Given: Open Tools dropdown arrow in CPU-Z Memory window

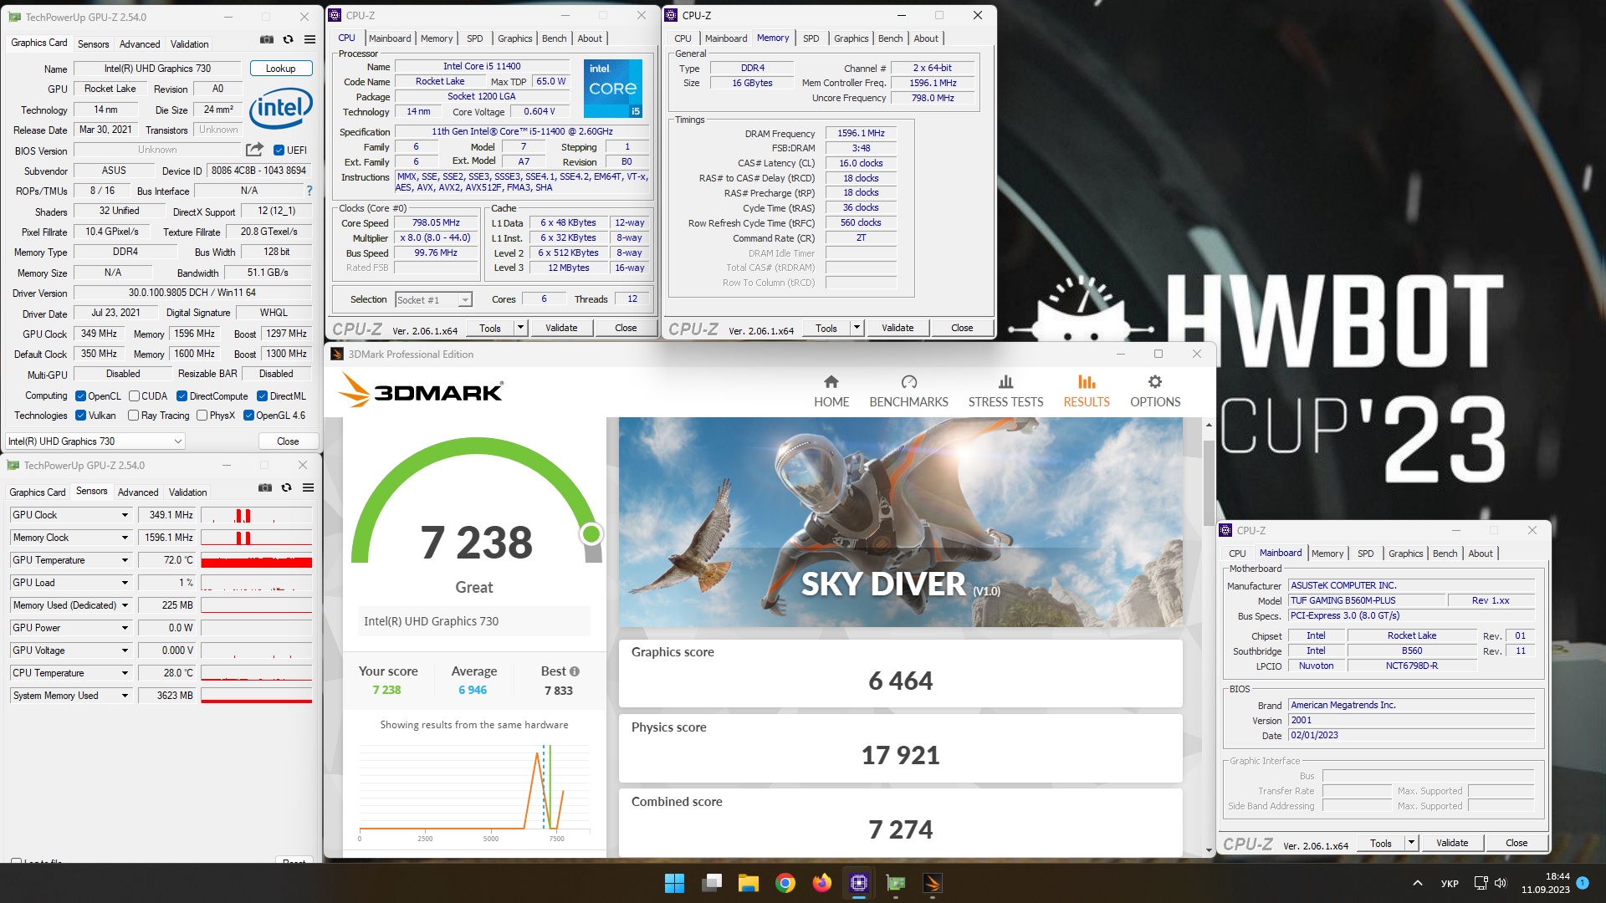Looking at the screenshot, I should pyautogui.click(x=857, y=328).
